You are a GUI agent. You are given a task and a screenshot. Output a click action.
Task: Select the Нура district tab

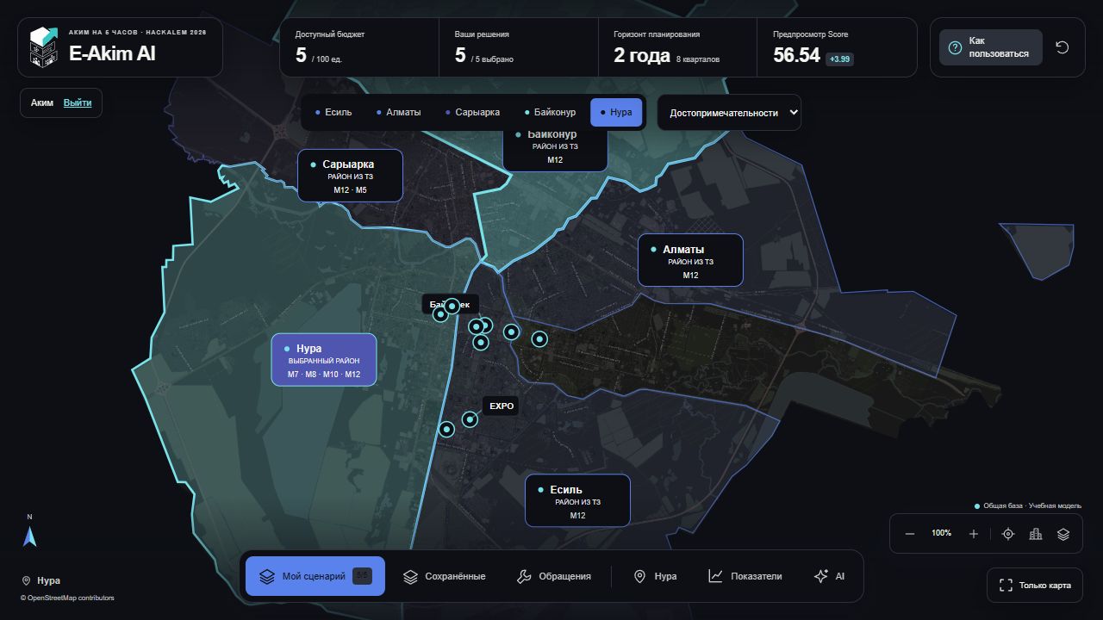point(616,113)
